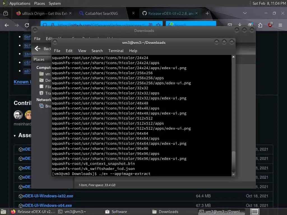
Task: Click eDEX-UI-Windows-x64.exe package icon
Action: tap(20, 205)
